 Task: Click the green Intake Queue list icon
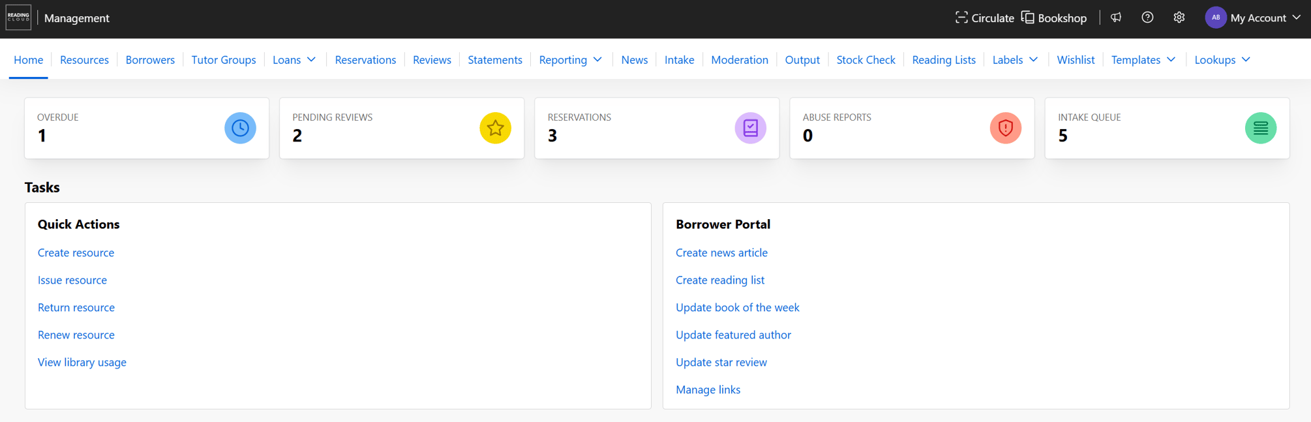pos(1261,128)
